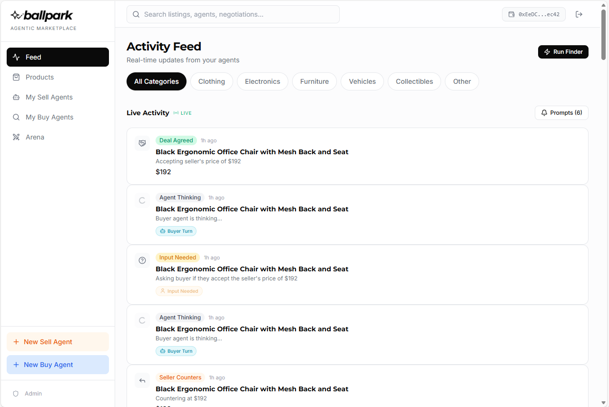Click "Accepting seller's price of $192" text

tap(198, 161)
